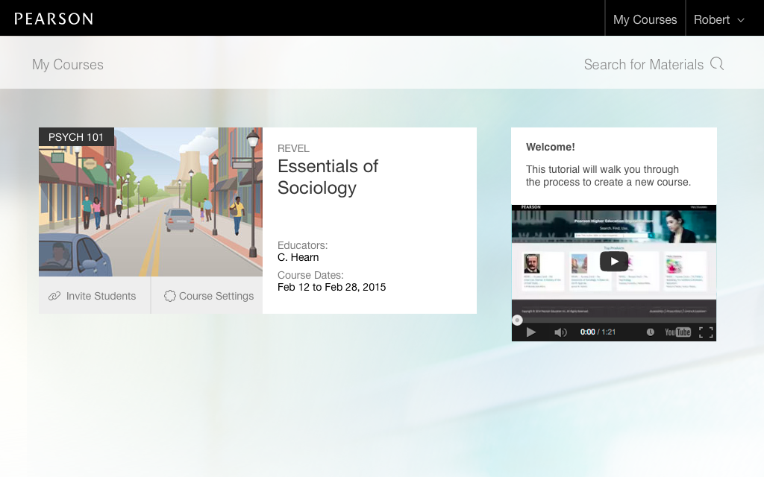Click the search magnifier icon
This screenshot has width=764, height=477.
(x=717, y=64)
